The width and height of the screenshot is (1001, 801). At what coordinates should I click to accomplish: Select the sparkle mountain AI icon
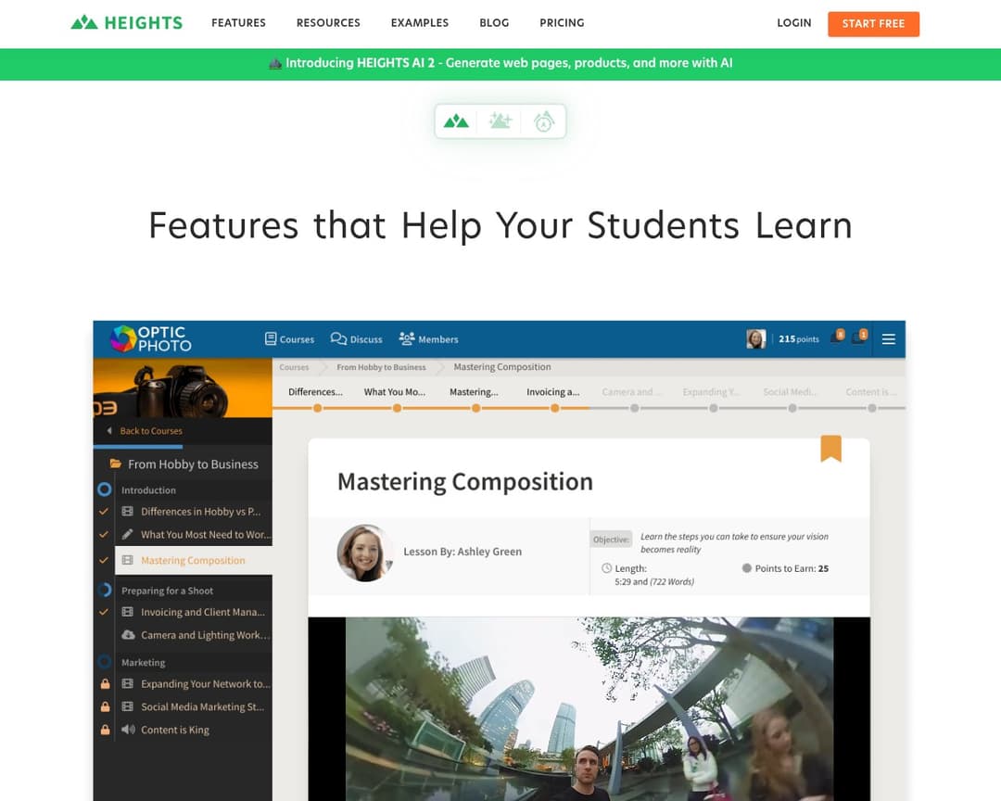point(500,121)
